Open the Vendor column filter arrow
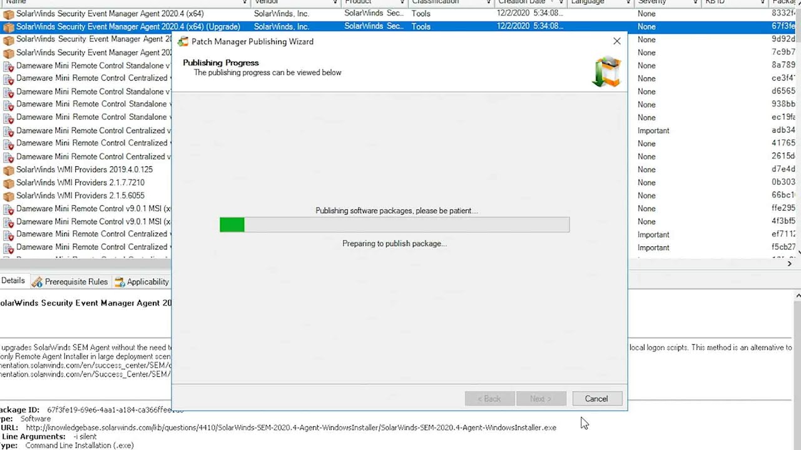The width and height of the screenshot is (801, 450). click(x=335, y=2)
